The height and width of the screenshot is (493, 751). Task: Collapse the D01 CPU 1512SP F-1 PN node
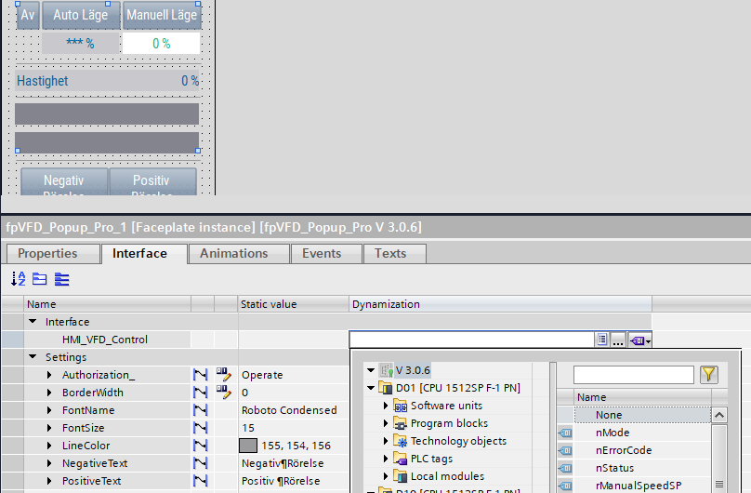[371, 388]
